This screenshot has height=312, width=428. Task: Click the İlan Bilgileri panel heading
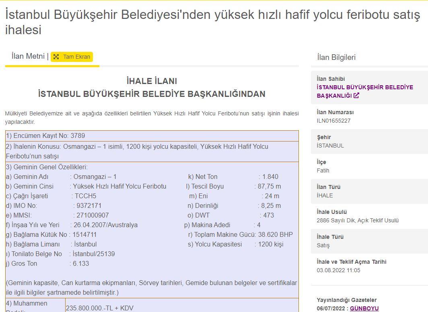(336, 57)
